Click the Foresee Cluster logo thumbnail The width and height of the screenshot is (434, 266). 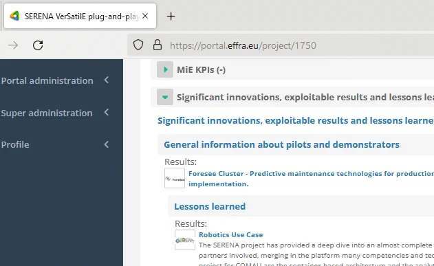(175, 178)
